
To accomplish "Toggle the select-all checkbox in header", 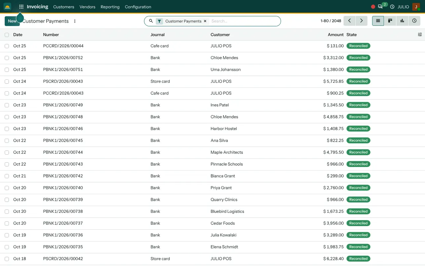I will point(7,35).
